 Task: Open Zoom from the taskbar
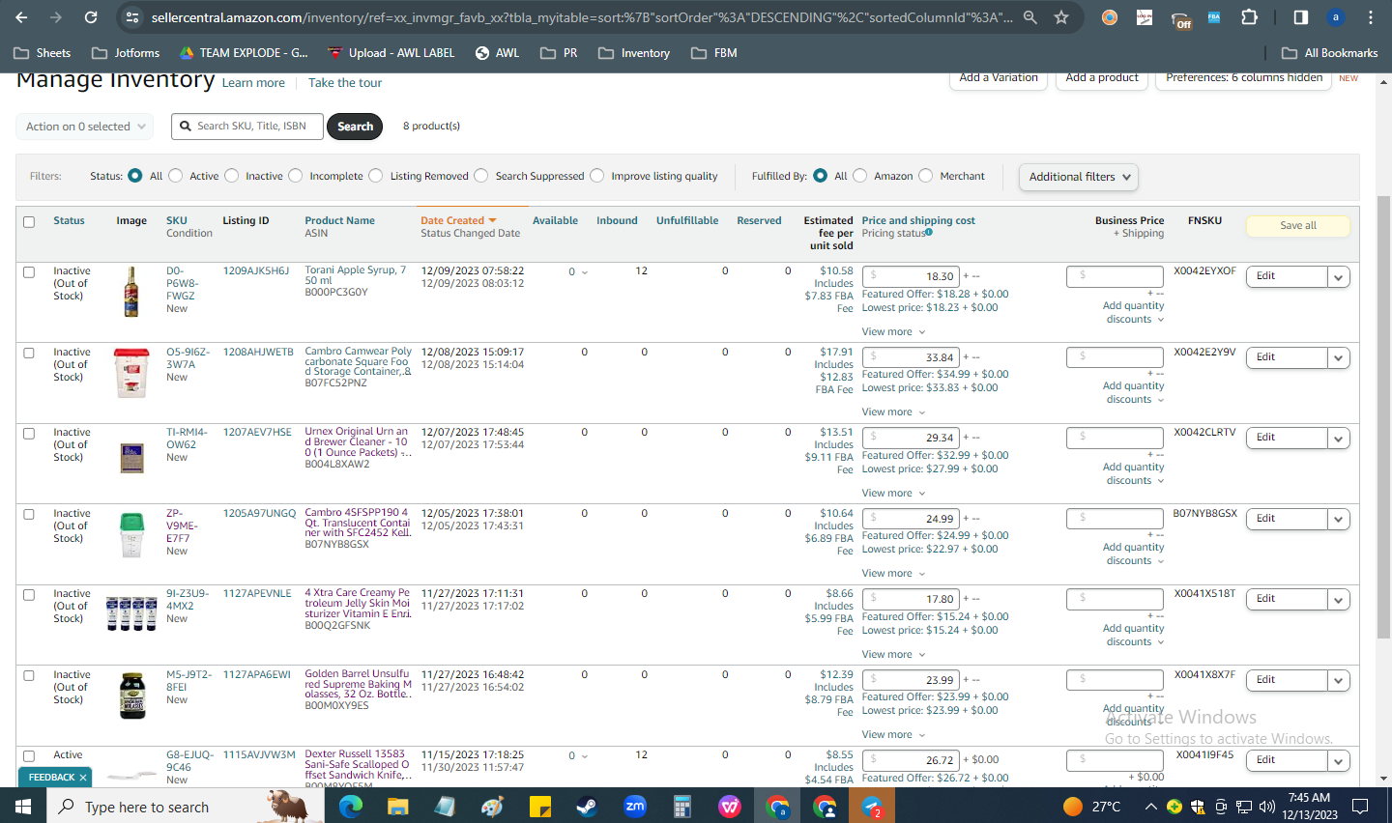(634, 806)
